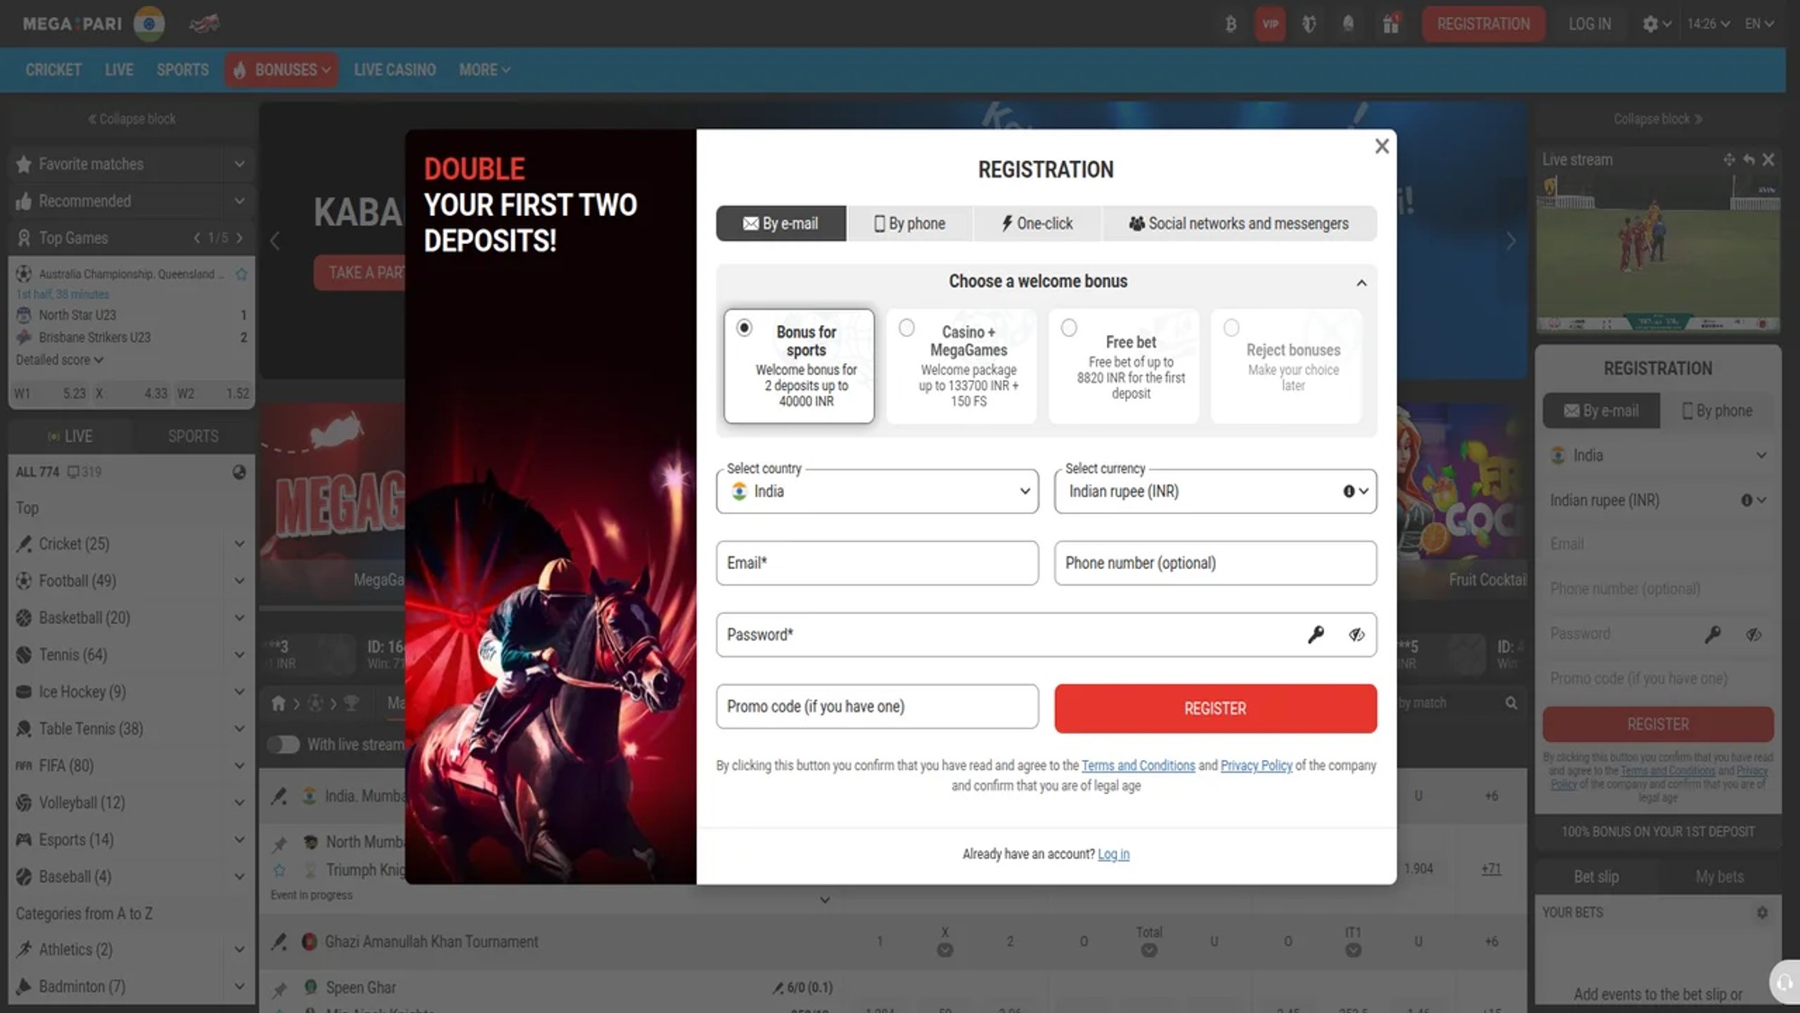The height and width of the screenshot is (1013, 1800).
Task: Click the India flag icon next to logo
Action: tap(149, 24)
